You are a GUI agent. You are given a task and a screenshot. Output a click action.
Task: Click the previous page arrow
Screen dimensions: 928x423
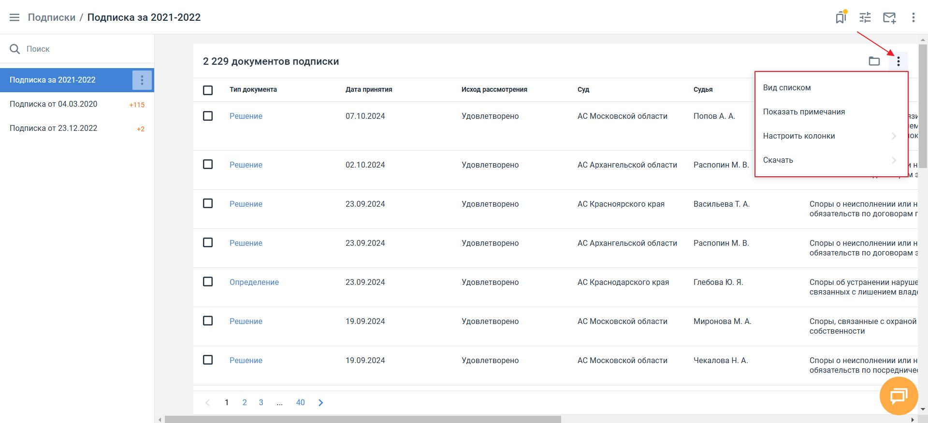(208, 403)
